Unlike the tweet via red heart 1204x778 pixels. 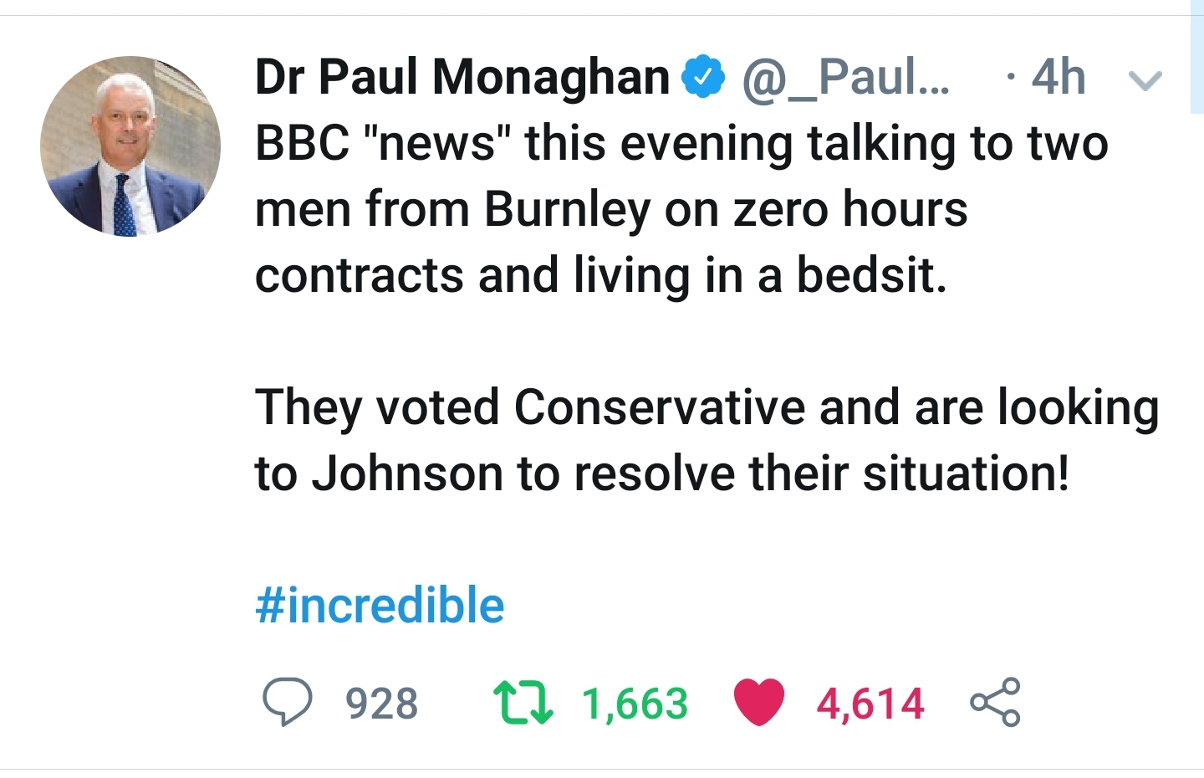point(759,701)
